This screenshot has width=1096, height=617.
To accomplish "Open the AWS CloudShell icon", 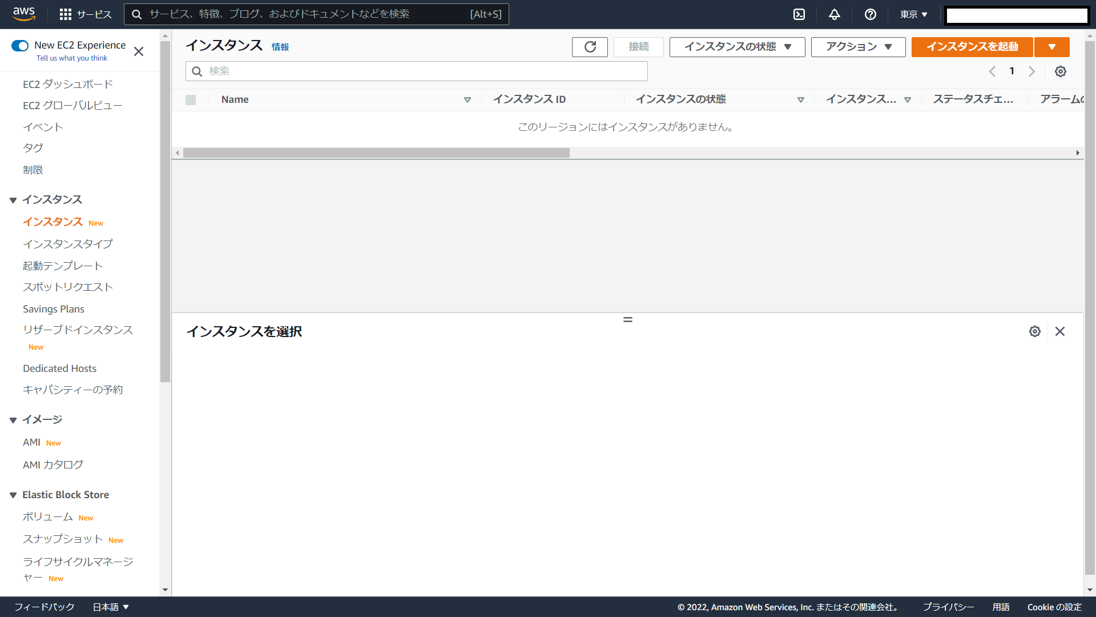I will click(799, 14).
